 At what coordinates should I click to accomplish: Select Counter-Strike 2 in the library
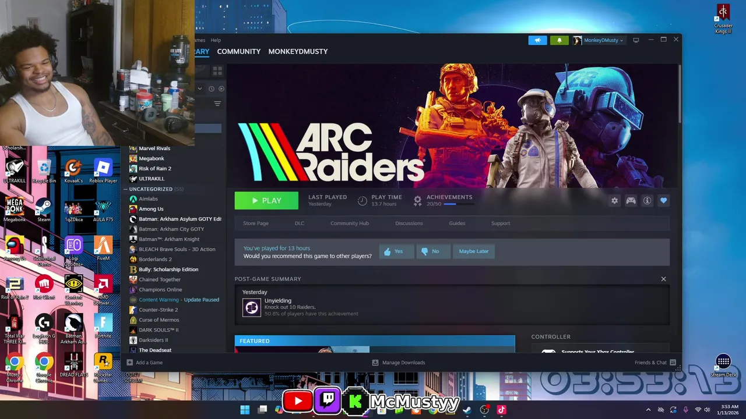[x=158, y=310]
